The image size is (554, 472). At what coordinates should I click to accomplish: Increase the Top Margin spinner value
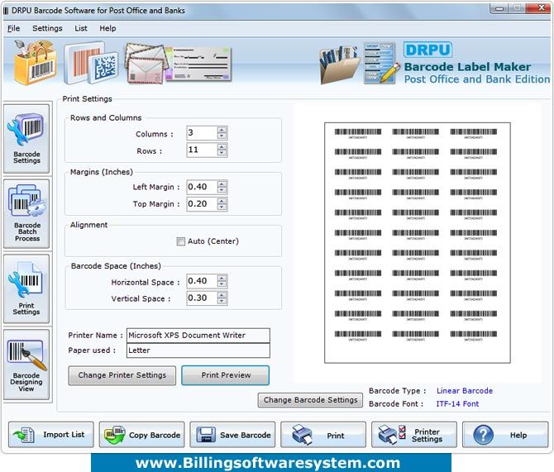click(x=222, y=201)
